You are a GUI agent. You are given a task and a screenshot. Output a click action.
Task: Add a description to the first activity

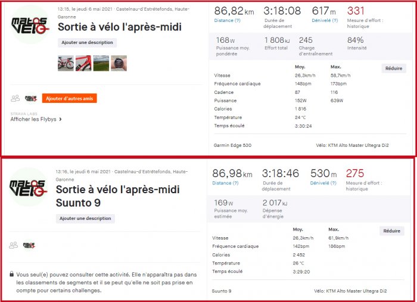click(87, 42)
